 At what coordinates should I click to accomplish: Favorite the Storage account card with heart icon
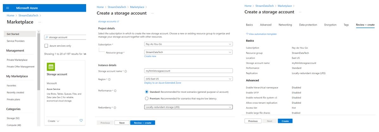(81, 120)
